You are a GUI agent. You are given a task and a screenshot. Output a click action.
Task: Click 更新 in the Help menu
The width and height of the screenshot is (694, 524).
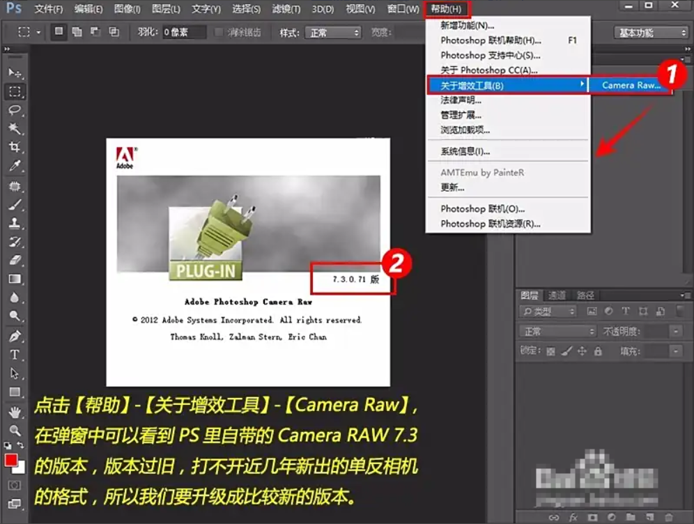pos(450,188)
